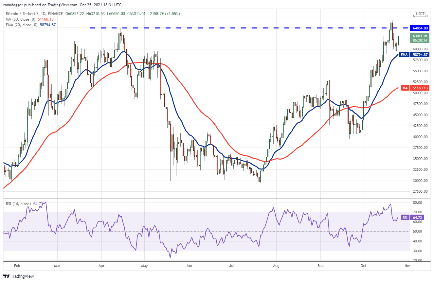Click the Aug label on time axis
This screenshot has height=282, width=434.
point(276,266)
